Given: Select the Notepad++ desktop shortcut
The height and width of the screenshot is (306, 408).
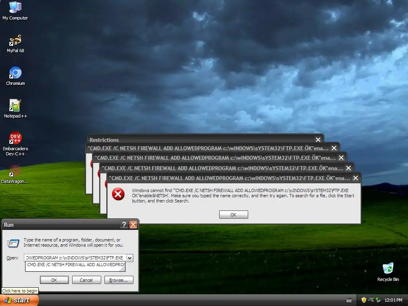Looking at the screenshot, I should 16,109.
